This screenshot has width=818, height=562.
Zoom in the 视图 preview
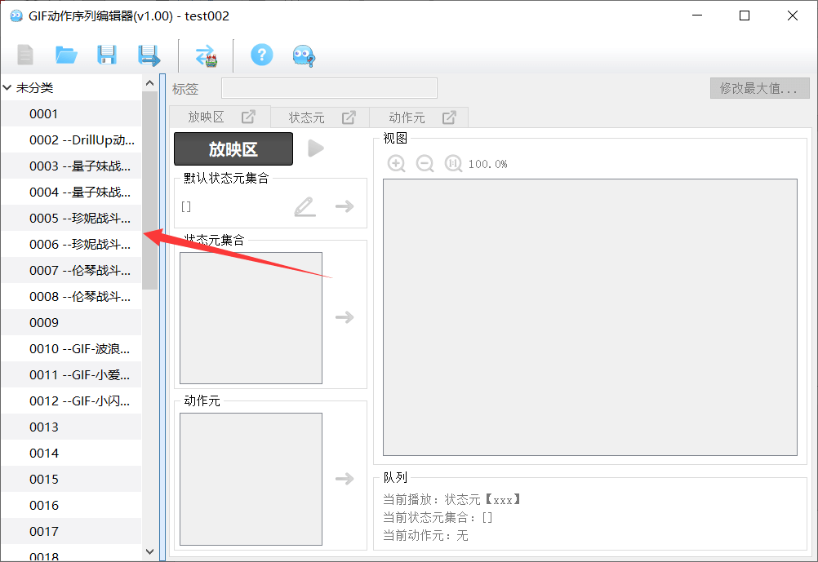click(397, 164)
